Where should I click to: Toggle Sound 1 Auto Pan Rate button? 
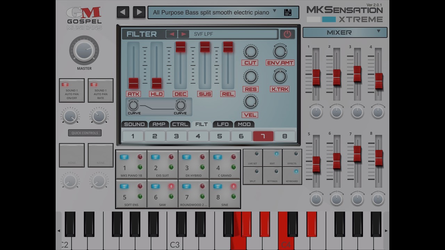100,90
